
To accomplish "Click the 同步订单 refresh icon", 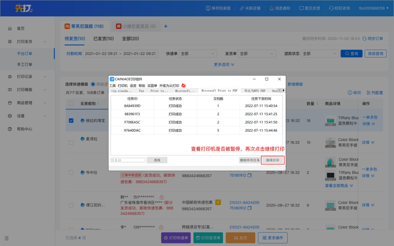I will point(364,39).
